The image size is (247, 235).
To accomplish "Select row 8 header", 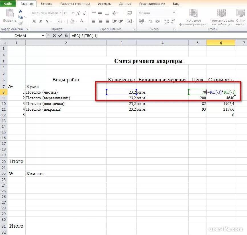I will coord(4,92).
